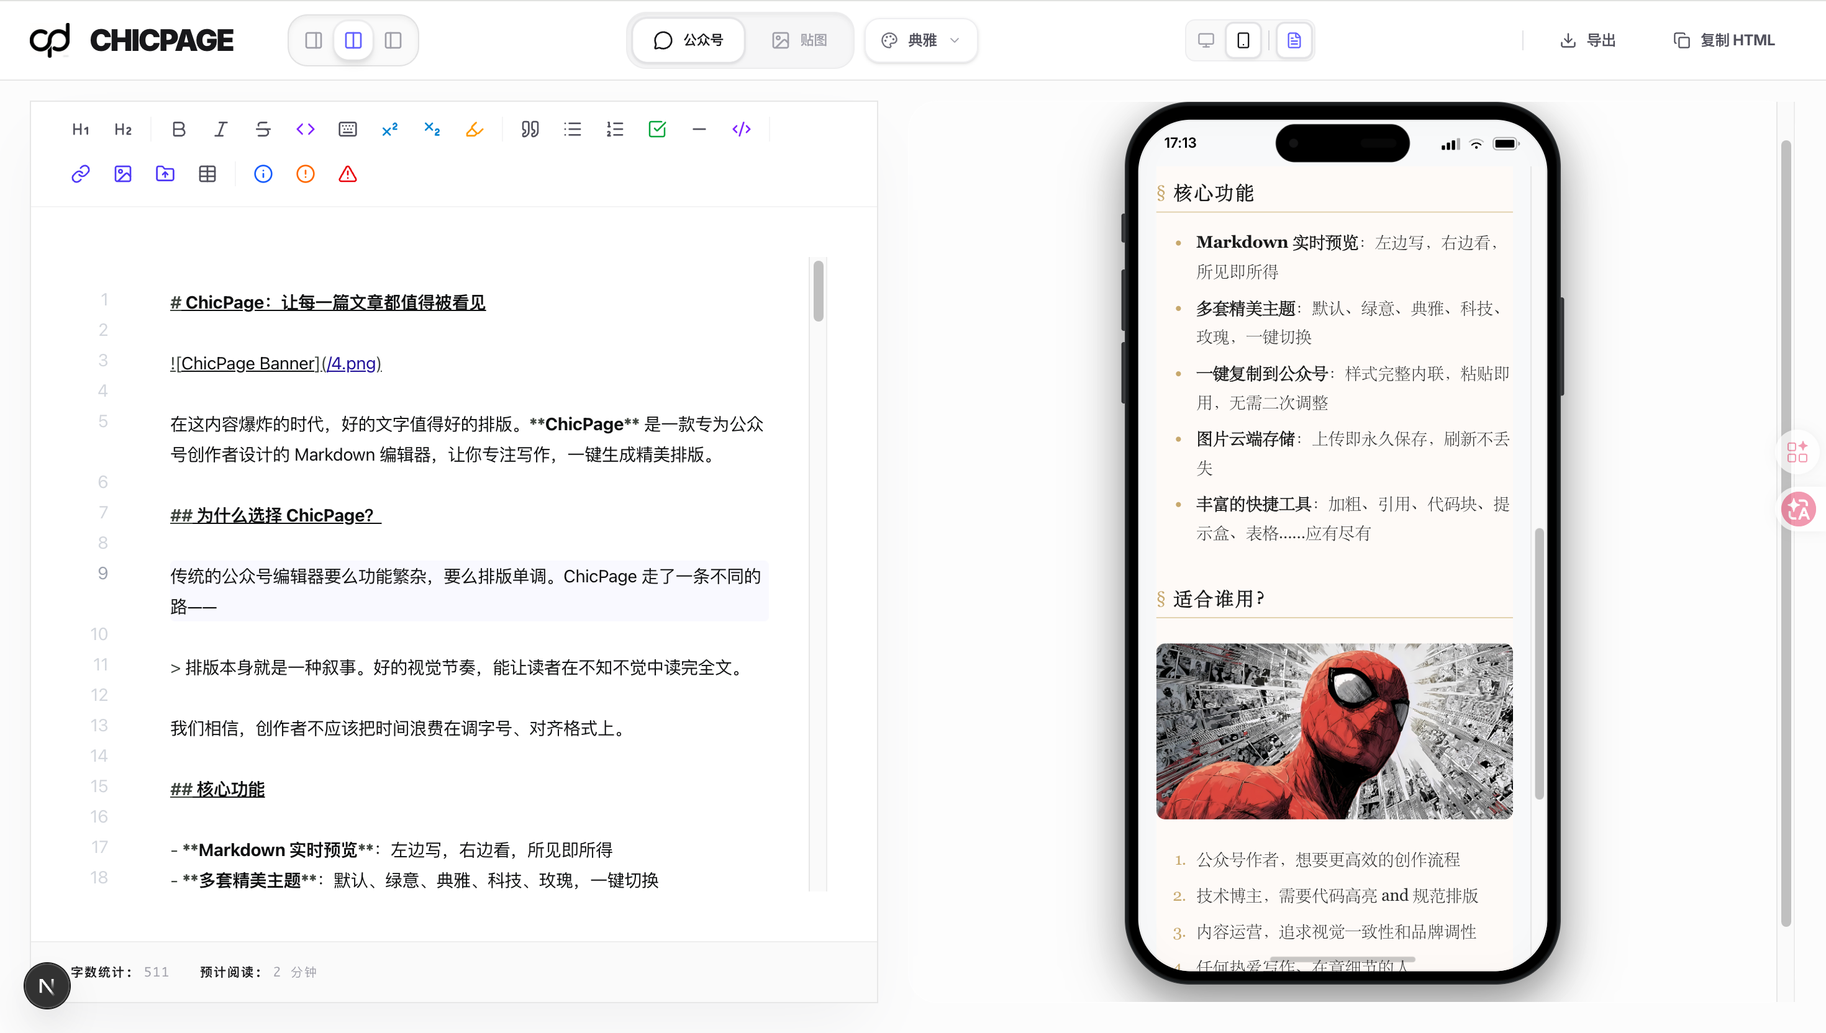1826x1033 pixels.
Task: Click the upload image folder icon
Action: tap(165, 174)
